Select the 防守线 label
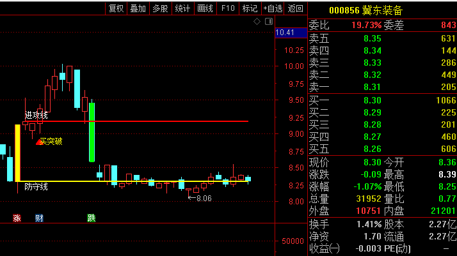457x256 pixels. [x=36, y=186]
